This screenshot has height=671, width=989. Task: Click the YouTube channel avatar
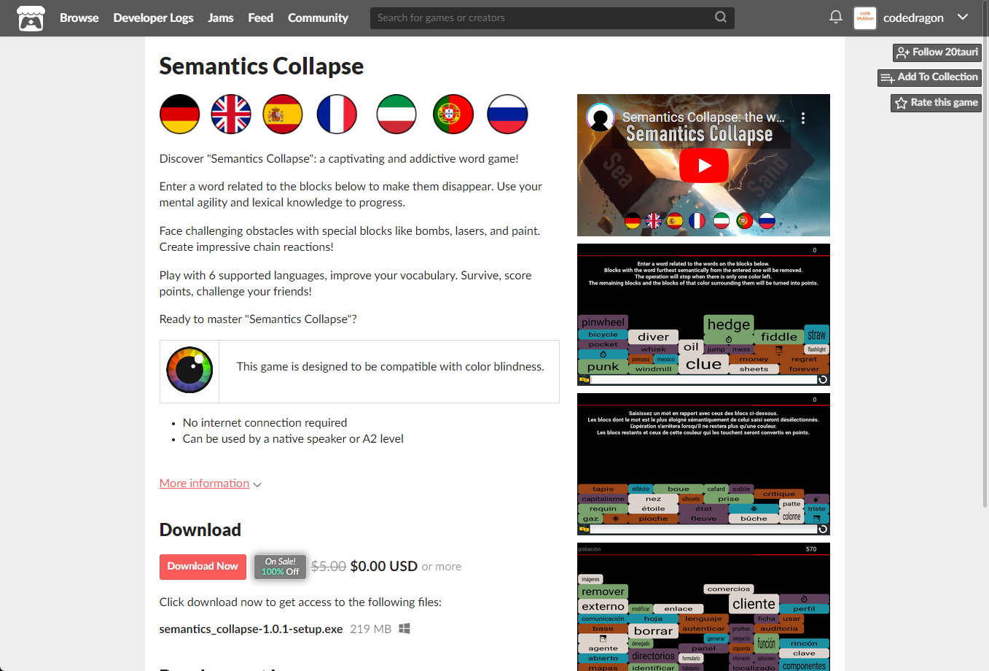click(x=601, y=117)
